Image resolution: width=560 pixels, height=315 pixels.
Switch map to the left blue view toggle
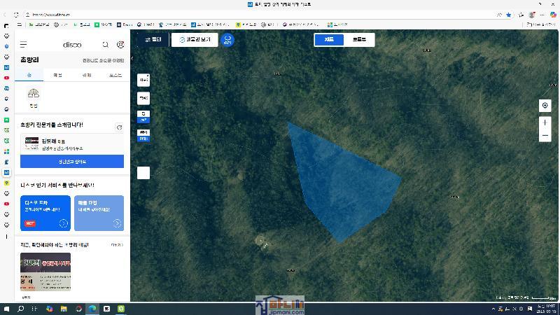329,40
